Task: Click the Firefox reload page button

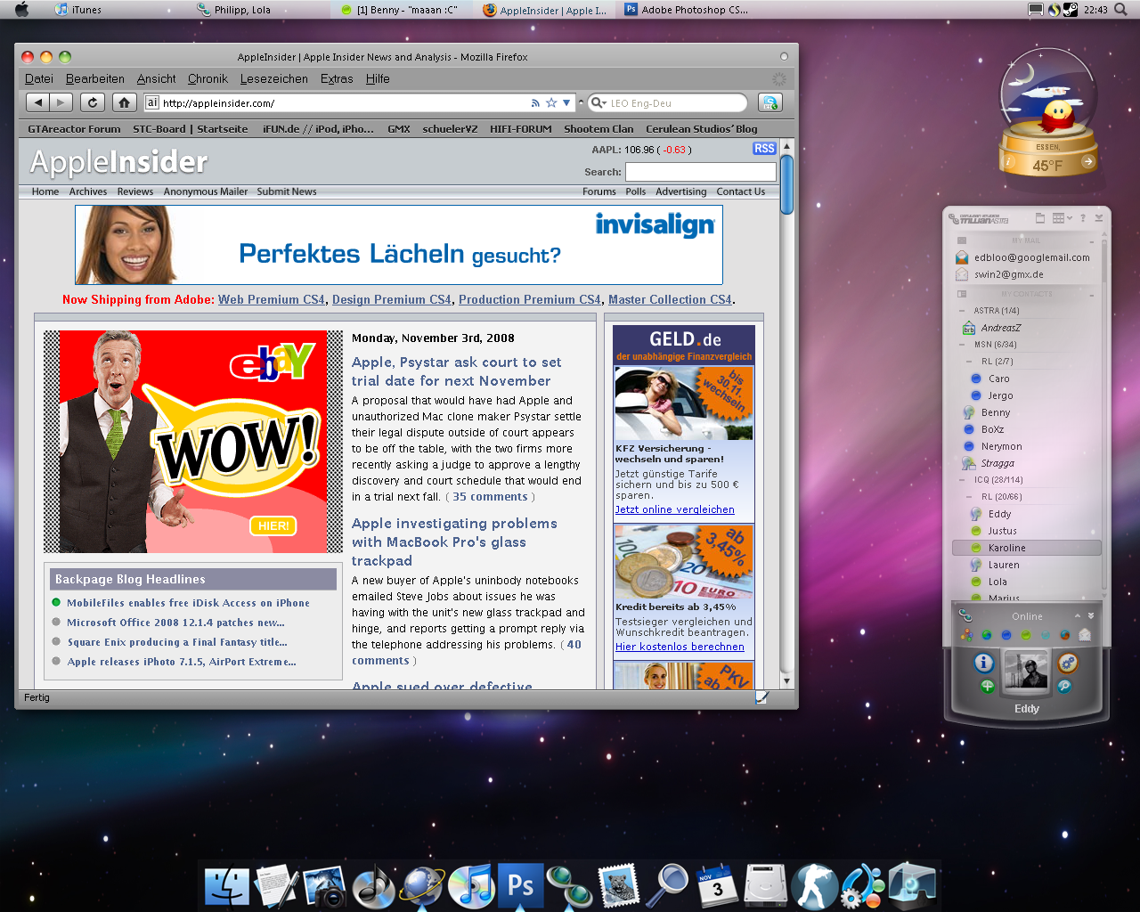Action: tap(93, 102)
